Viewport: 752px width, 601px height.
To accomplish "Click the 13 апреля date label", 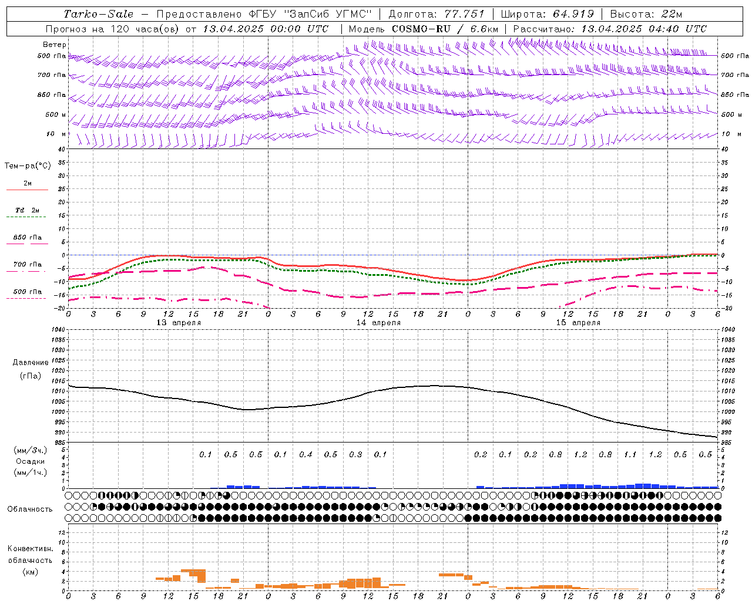I will point(179,323).
